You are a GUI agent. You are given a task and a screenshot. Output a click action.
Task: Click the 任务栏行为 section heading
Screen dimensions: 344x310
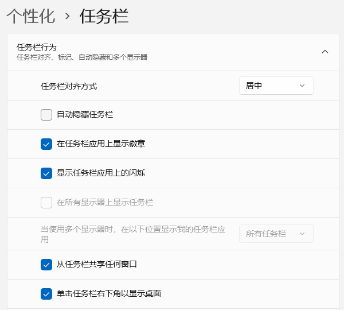37,47
